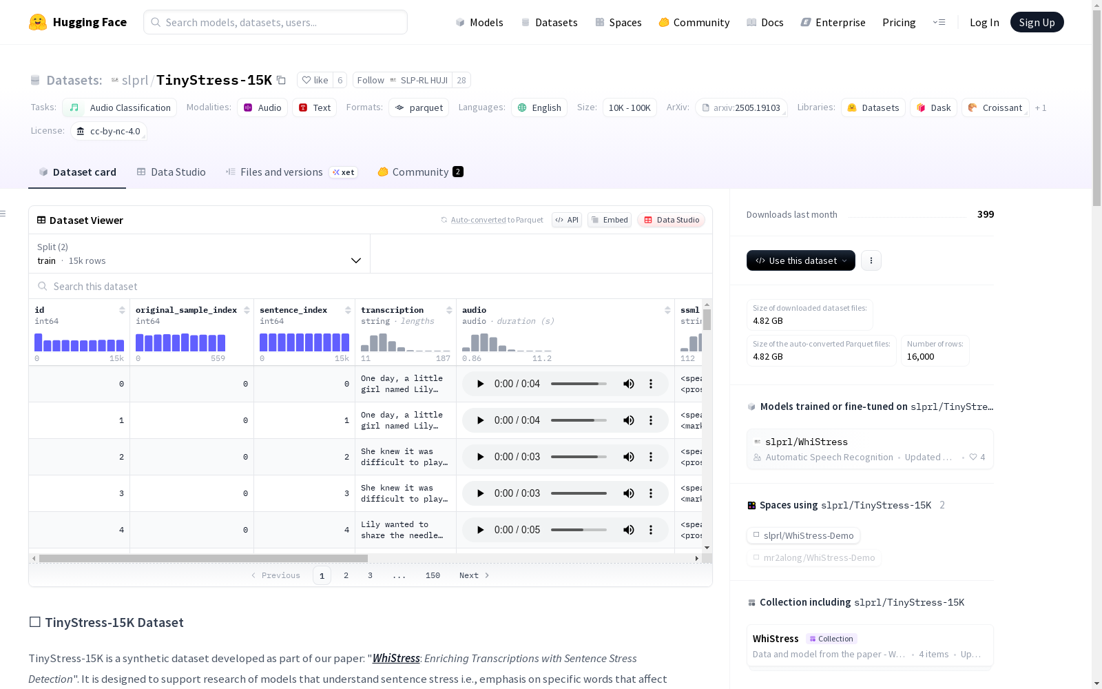Open Spaces in the top navigation
This screenshot has height=689, width=1102.
[618, 22]
